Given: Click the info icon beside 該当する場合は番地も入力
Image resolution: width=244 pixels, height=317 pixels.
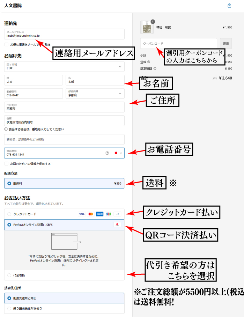Looking at the screenshot, I should click(6, 129).
